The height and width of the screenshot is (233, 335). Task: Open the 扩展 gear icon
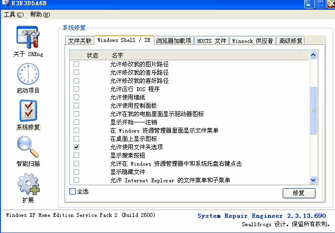[29, 184]
